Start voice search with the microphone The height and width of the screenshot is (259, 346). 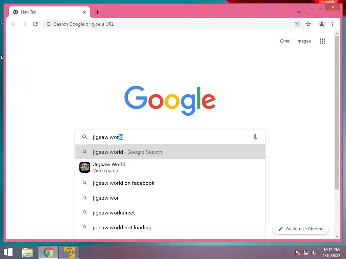[x=255, y=137]
